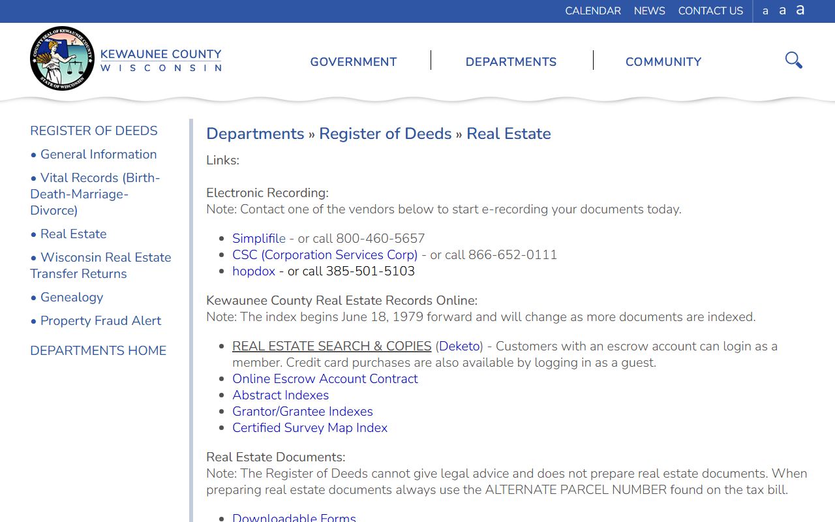Open the News link in top bar
835x522 pixels.
coord(650,11)
